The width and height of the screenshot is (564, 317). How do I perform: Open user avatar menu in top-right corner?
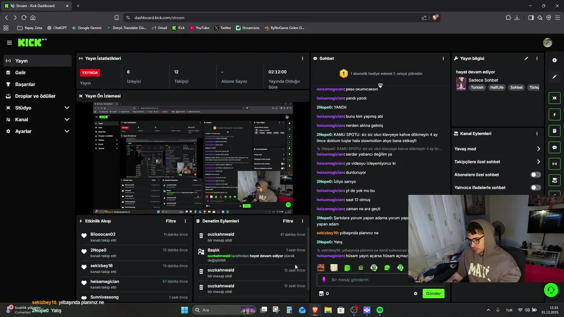[547, 43]
